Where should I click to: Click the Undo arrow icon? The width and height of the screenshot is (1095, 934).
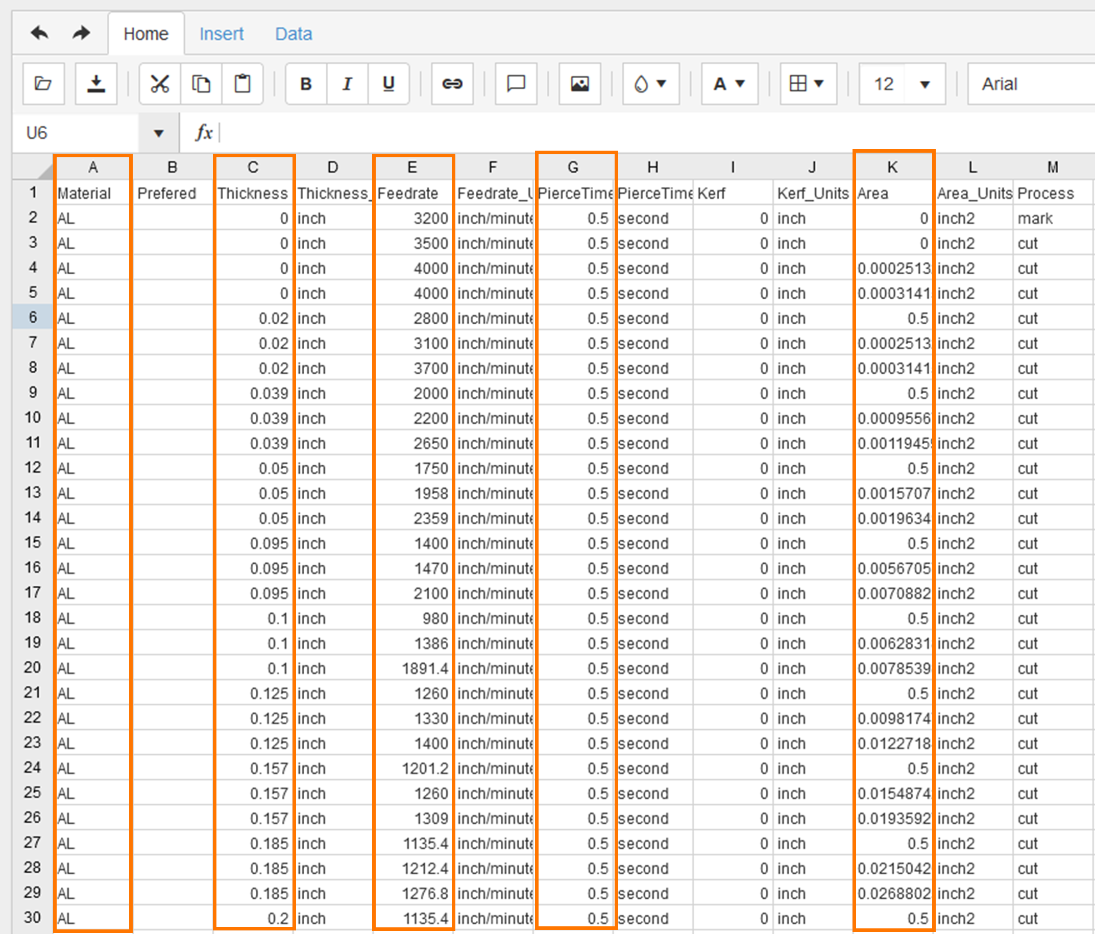[x=40, y=33]
